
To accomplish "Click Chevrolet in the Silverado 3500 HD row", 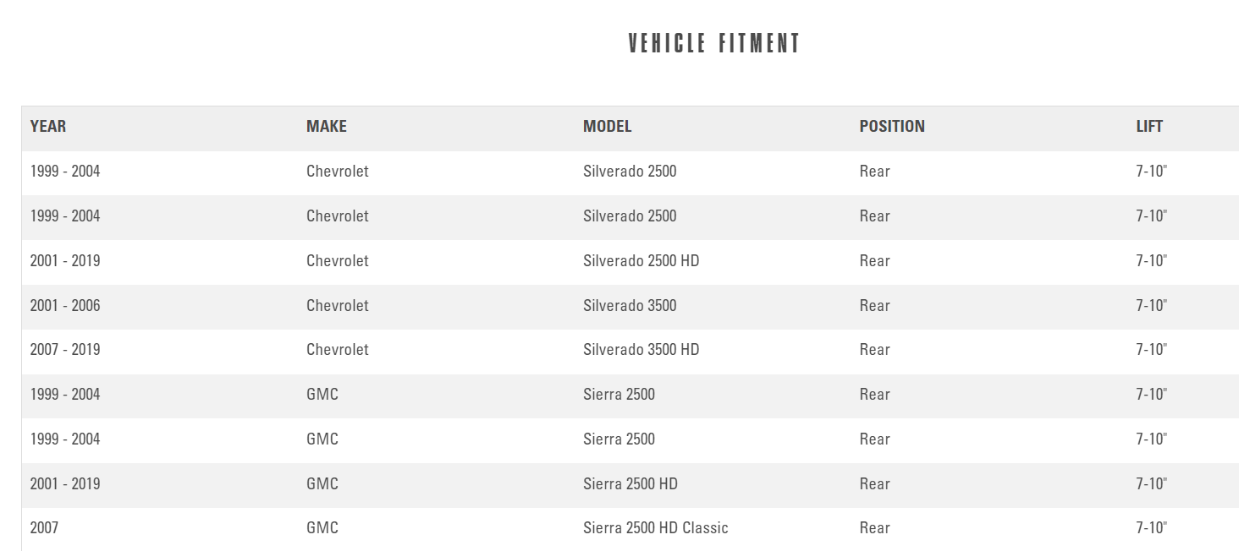I will tap(338, 350).
